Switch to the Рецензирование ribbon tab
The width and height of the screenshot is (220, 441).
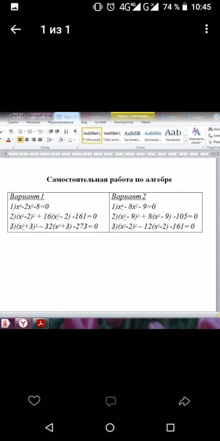coord(61,122)
